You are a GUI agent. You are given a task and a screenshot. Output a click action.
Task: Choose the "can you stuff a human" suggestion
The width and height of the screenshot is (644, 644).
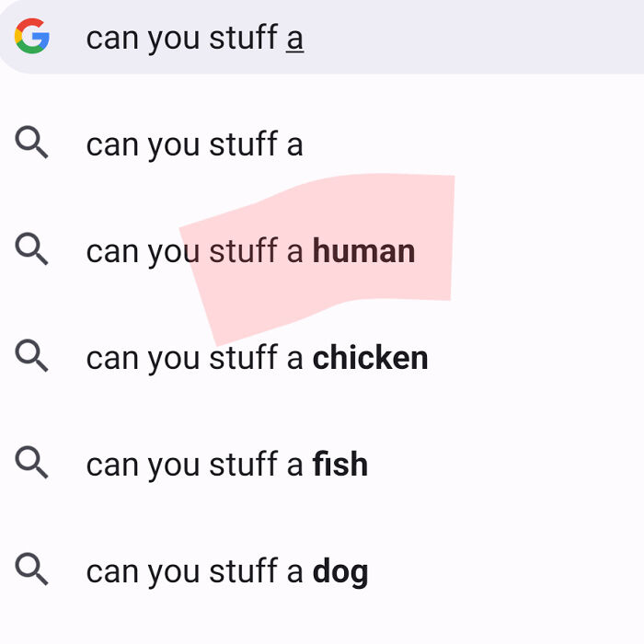pos(250,251)
